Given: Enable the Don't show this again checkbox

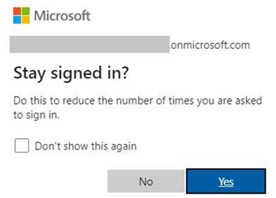Looking at the screenshot, I should click(21, 146).
